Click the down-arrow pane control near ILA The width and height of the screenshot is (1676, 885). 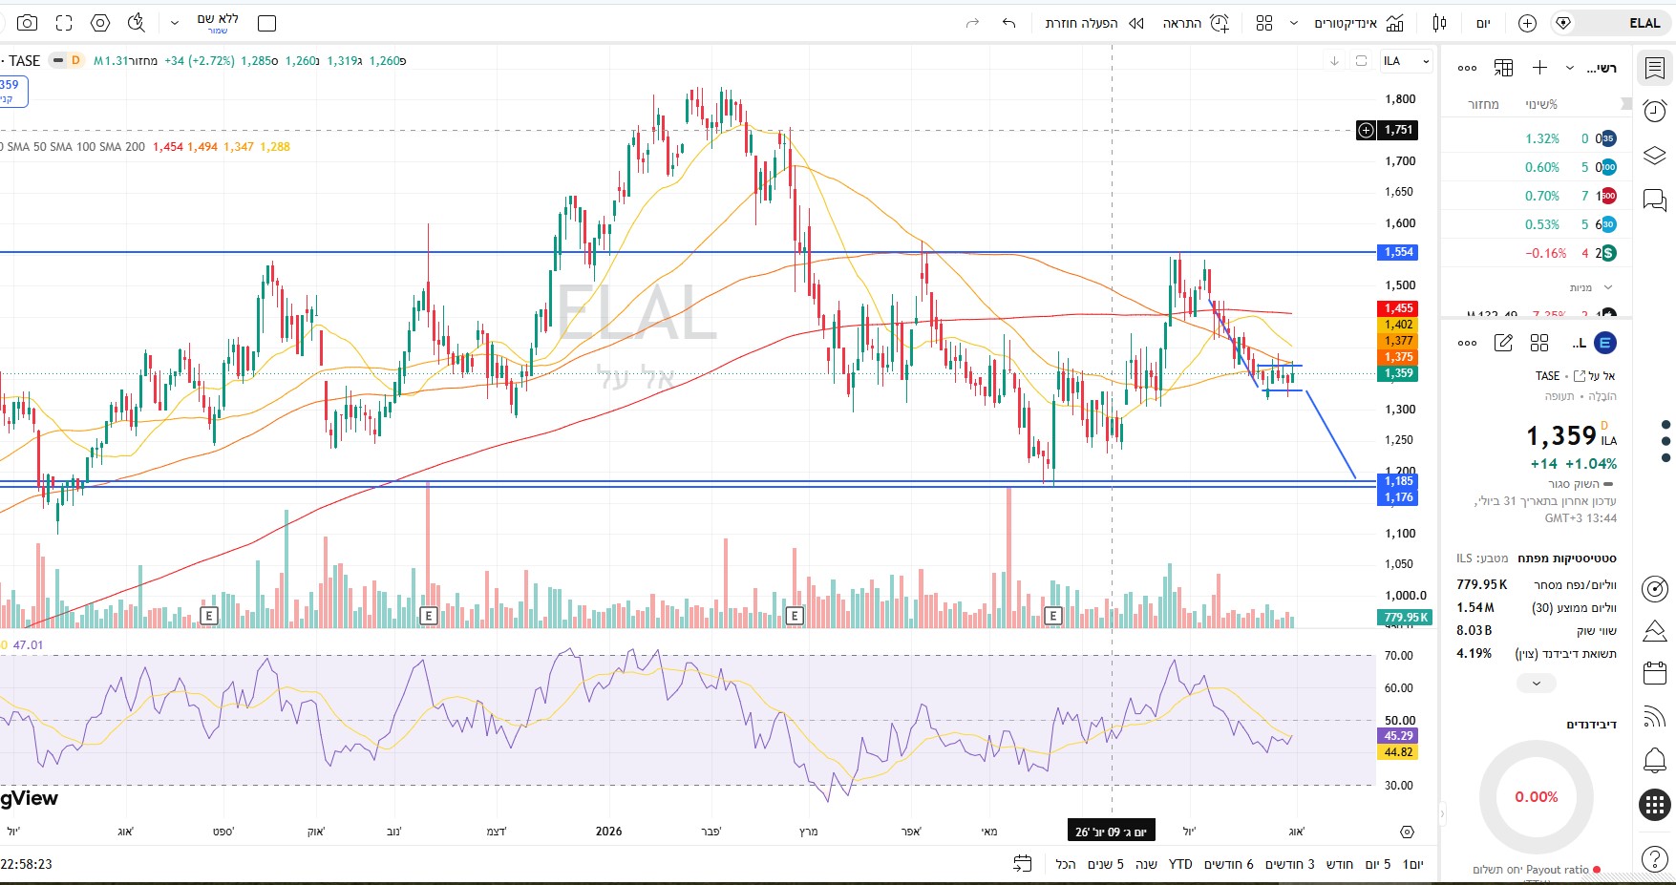coord(1334,61)
